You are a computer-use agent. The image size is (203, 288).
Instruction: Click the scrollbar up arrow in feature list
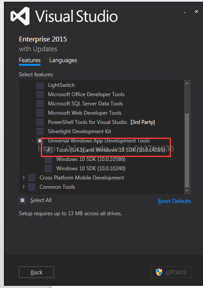pyautogui.click(x=187, y=83)
